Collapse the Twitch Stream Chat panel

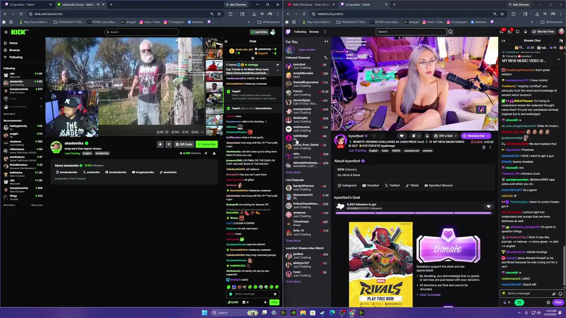503,41
